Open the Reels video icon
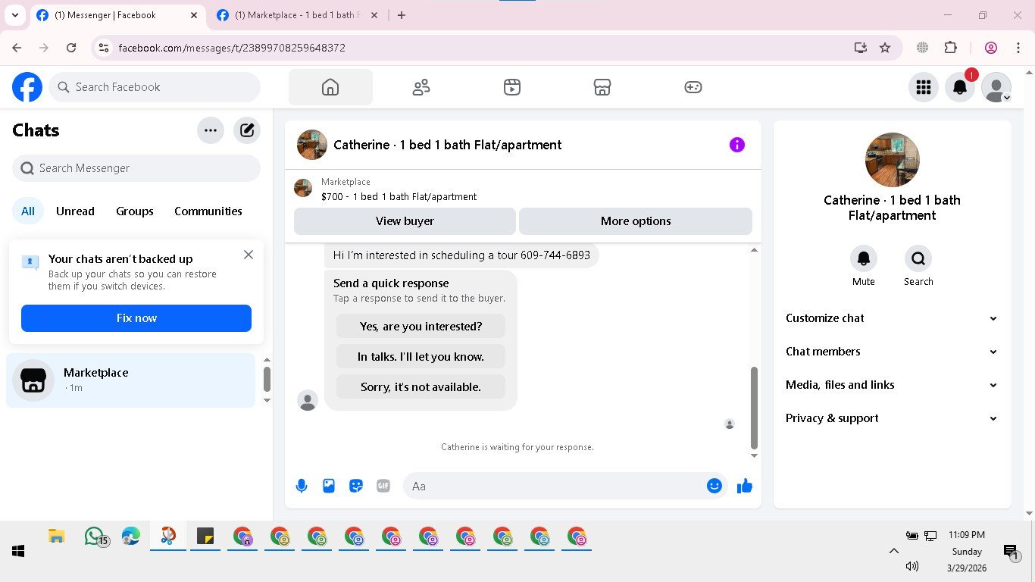This screenshot has width=1035, height=582. click(512, 87)
